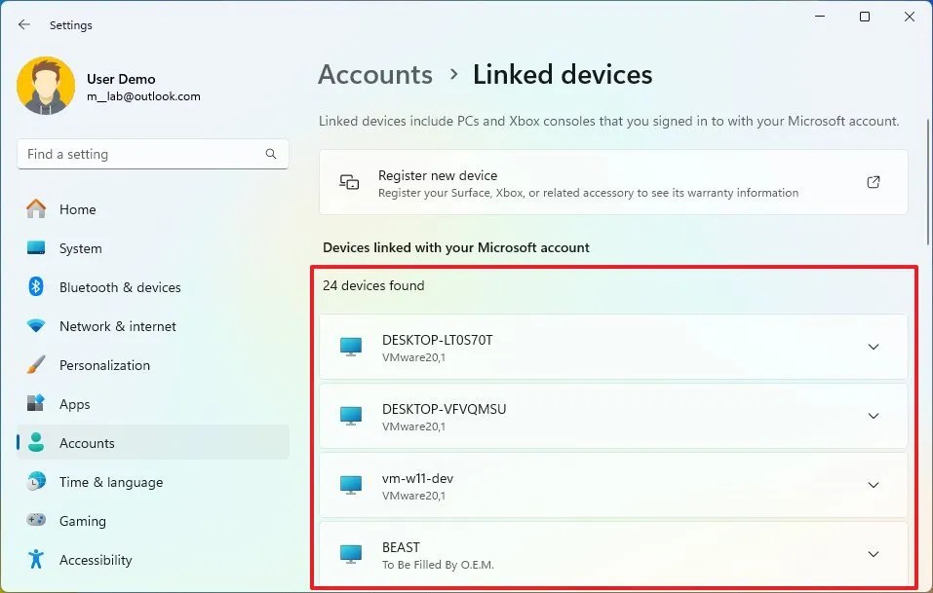Open Bluetooth & devices using its Bluetooth icon
The image size is (933, 593).
click(x=36, y=287)
